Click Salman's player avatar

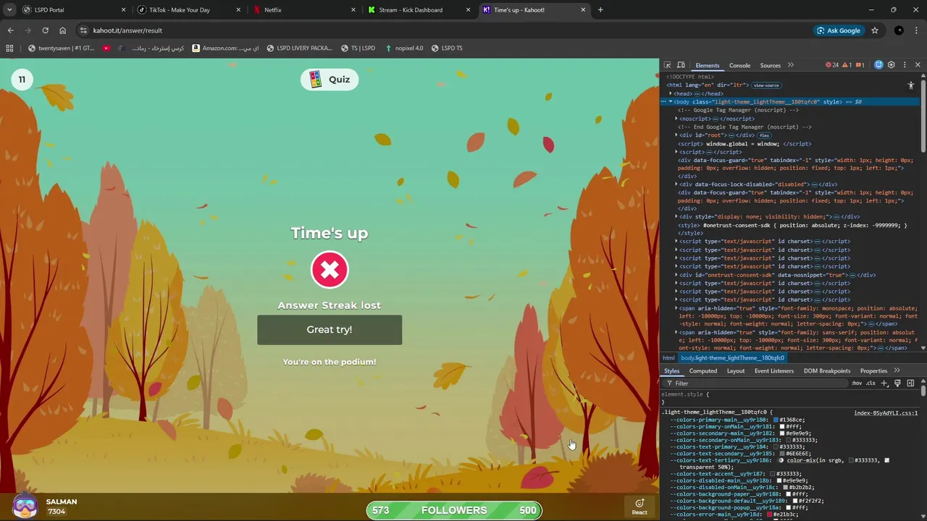click(25, 506)
